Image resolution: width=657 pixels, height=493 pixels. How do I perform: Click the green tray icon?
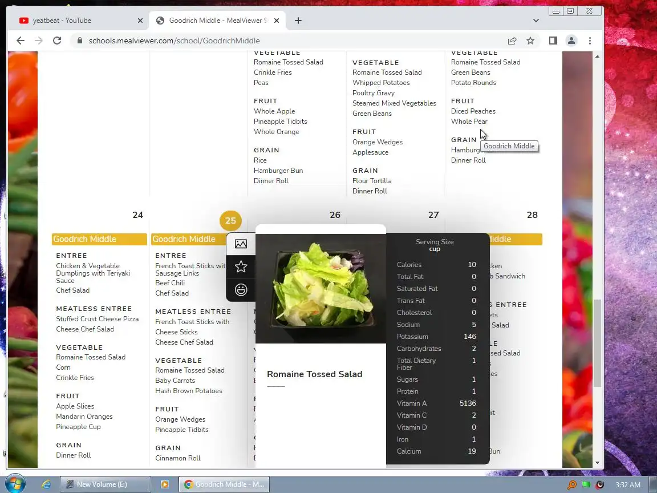pos(586,485)
